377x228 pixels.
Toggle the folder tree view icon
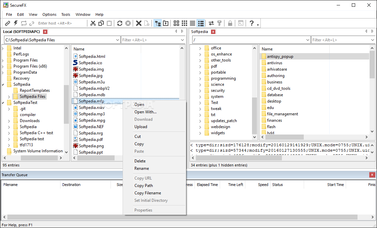click(x=158, y=23)
